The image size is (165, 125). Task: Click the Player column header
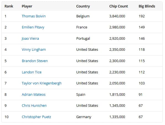coord(27,6)
